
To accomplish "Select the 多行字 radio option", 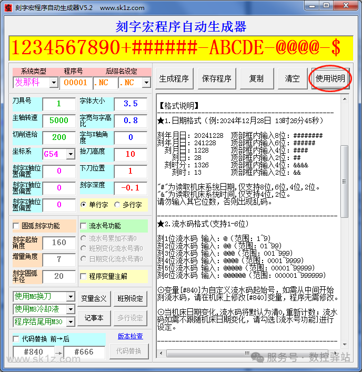I will click(117, 205).
